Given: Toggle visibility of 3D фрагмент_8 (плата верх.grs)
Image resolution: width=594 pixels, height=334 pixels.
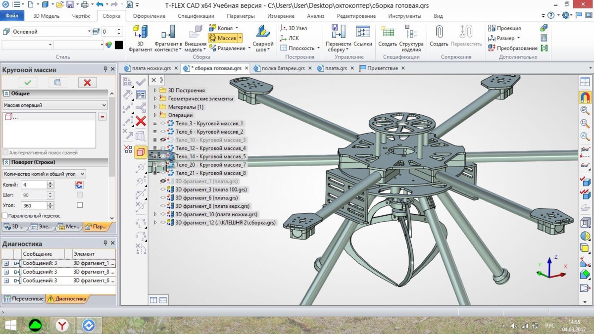Looking at the screenshot, I should 163,206.
